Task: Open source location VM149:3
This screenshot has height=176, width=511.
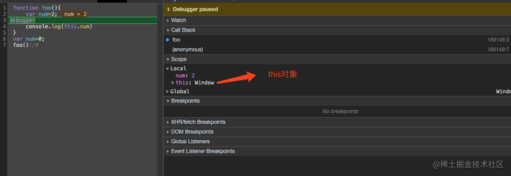Action: pyautogui.click(x=498, y=40)
